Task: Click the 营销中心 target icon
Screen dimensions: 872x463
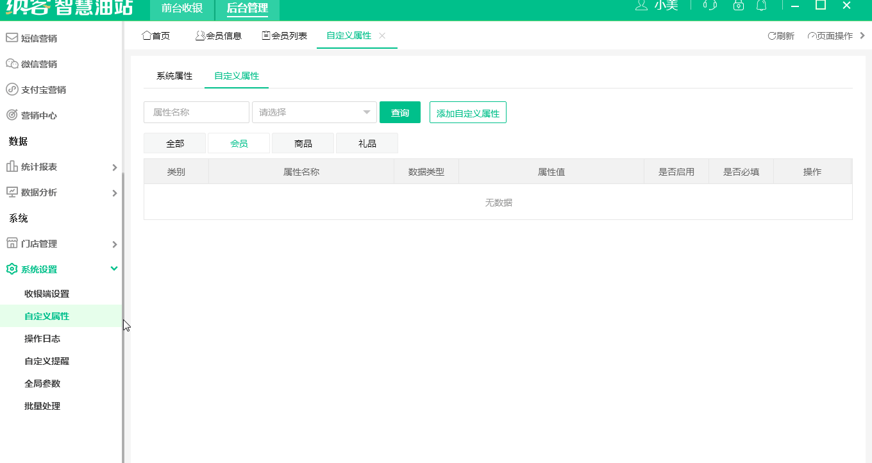Action: point(13,115)
